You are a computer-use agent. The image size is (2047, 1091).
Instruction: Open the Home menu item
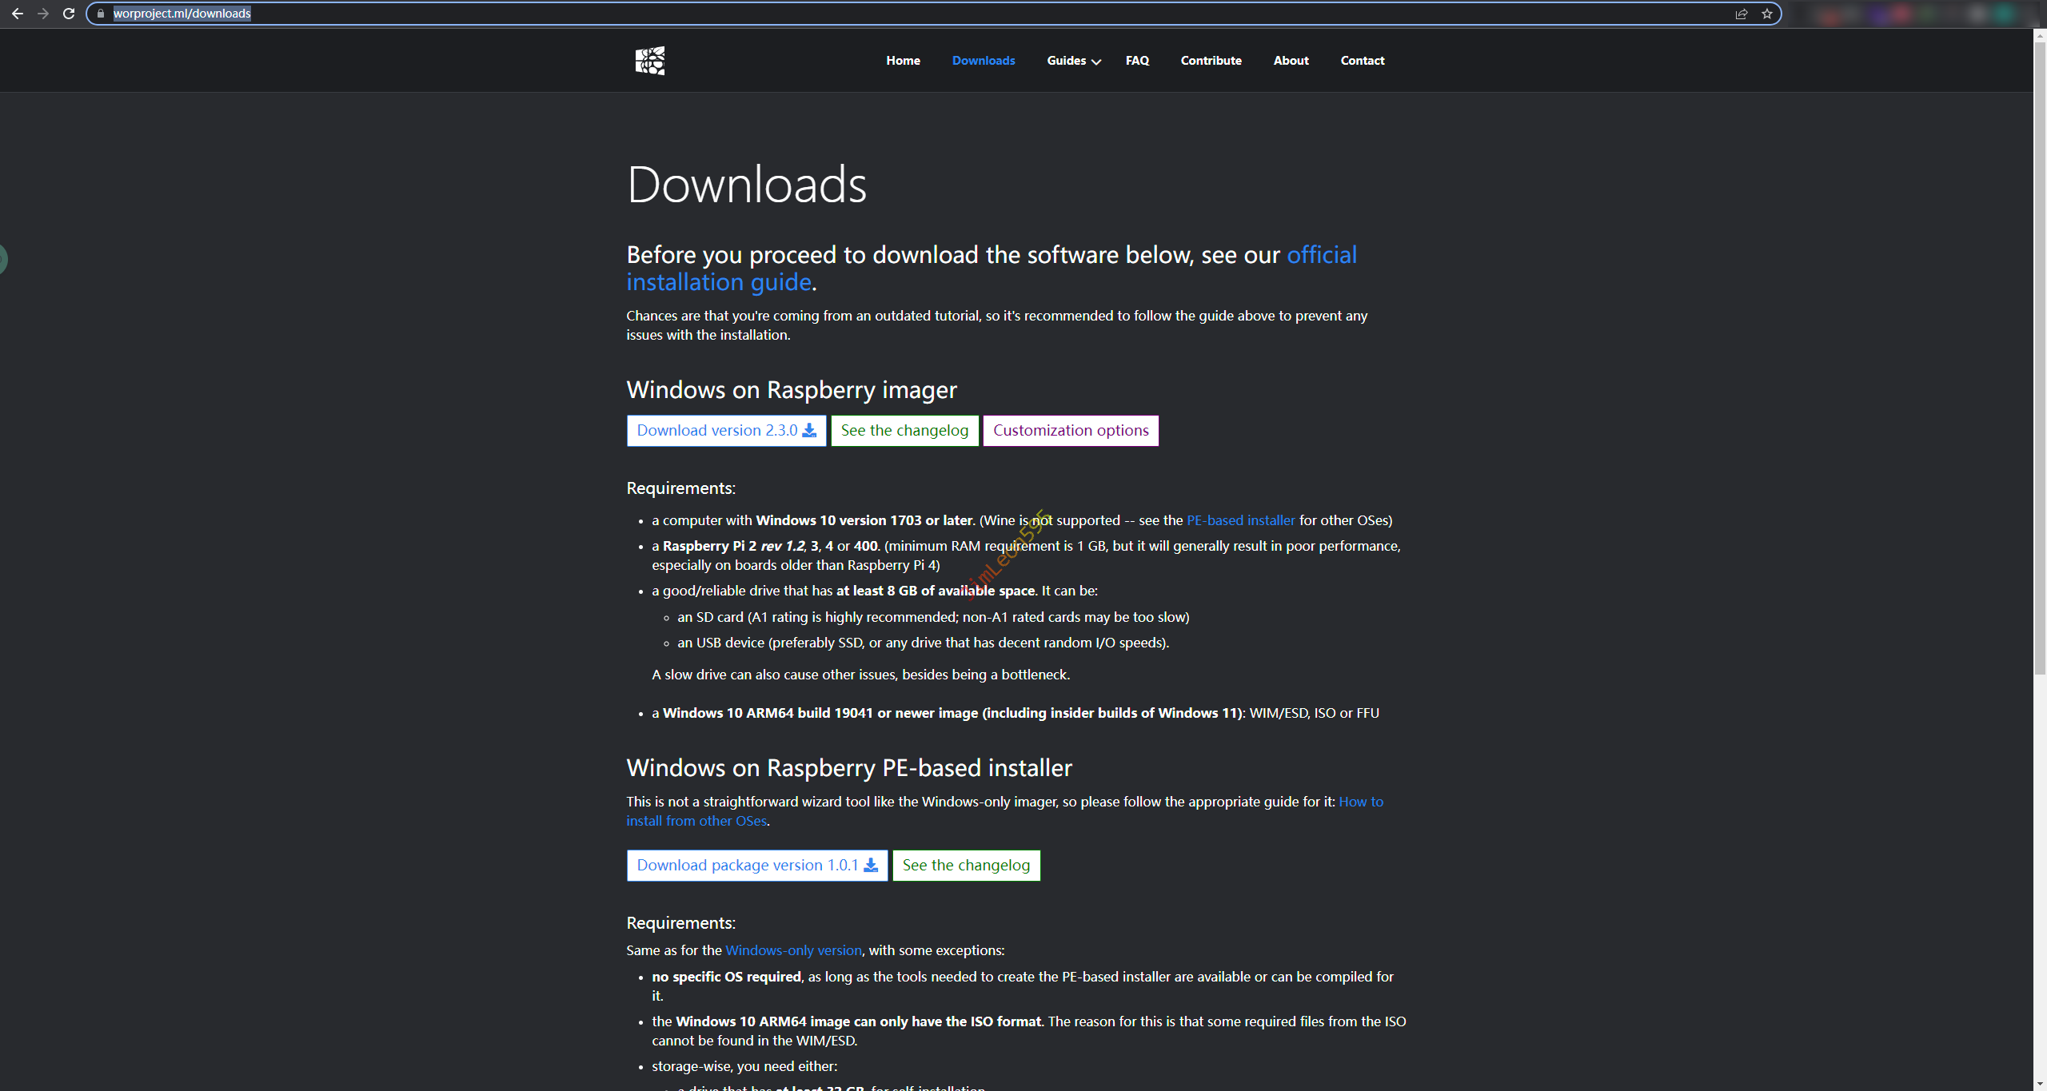coord(903,61)
